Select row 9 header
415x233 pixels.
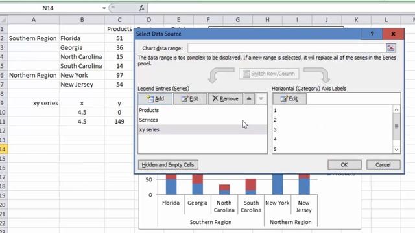click(4, 103)
